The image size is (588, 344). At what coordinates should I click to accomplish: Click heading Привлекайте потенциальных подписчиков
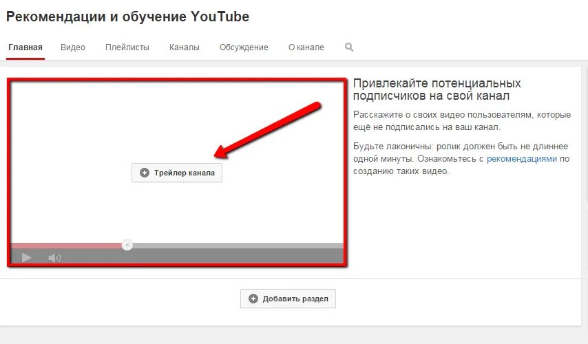[437, 89]
